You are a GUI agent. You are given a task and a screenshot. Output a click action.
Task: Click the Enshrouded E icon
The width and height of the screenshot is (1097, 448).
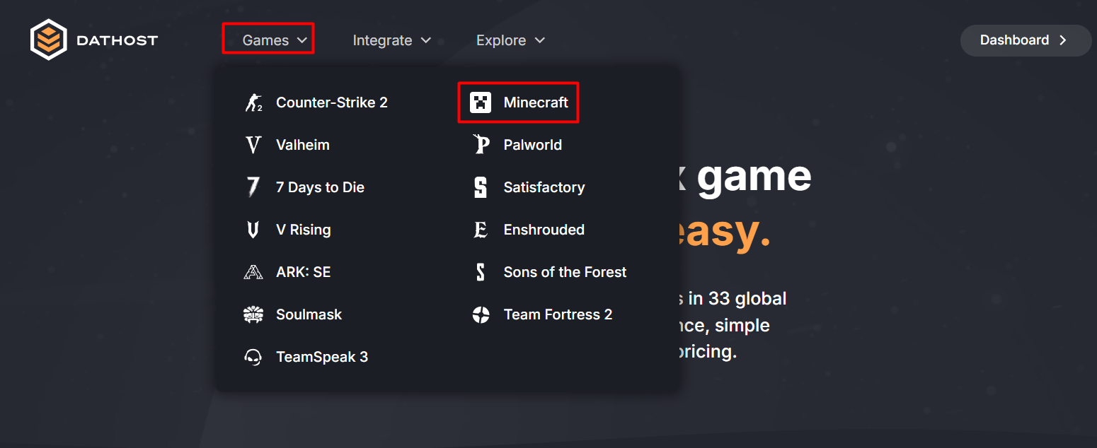[x=481, y=230]
